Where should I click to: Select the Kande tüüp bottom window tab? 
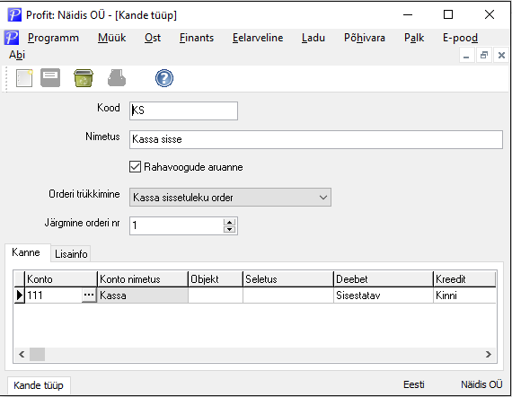point(39,385)
